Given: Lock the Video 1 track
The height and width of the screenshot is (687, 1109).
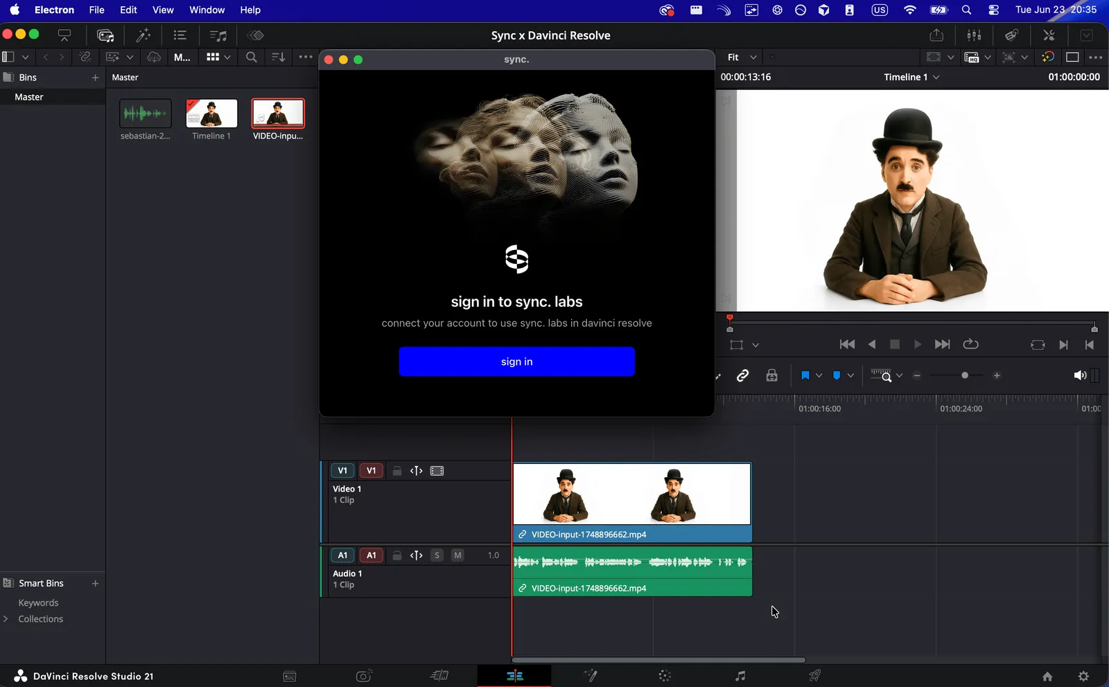Looking at the screenshot, I should point(396,471).
